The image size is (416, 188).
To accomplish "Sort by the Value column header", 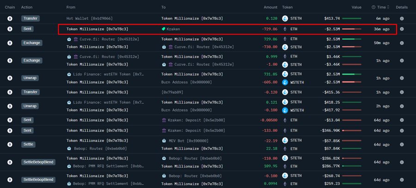I will 356,7.
